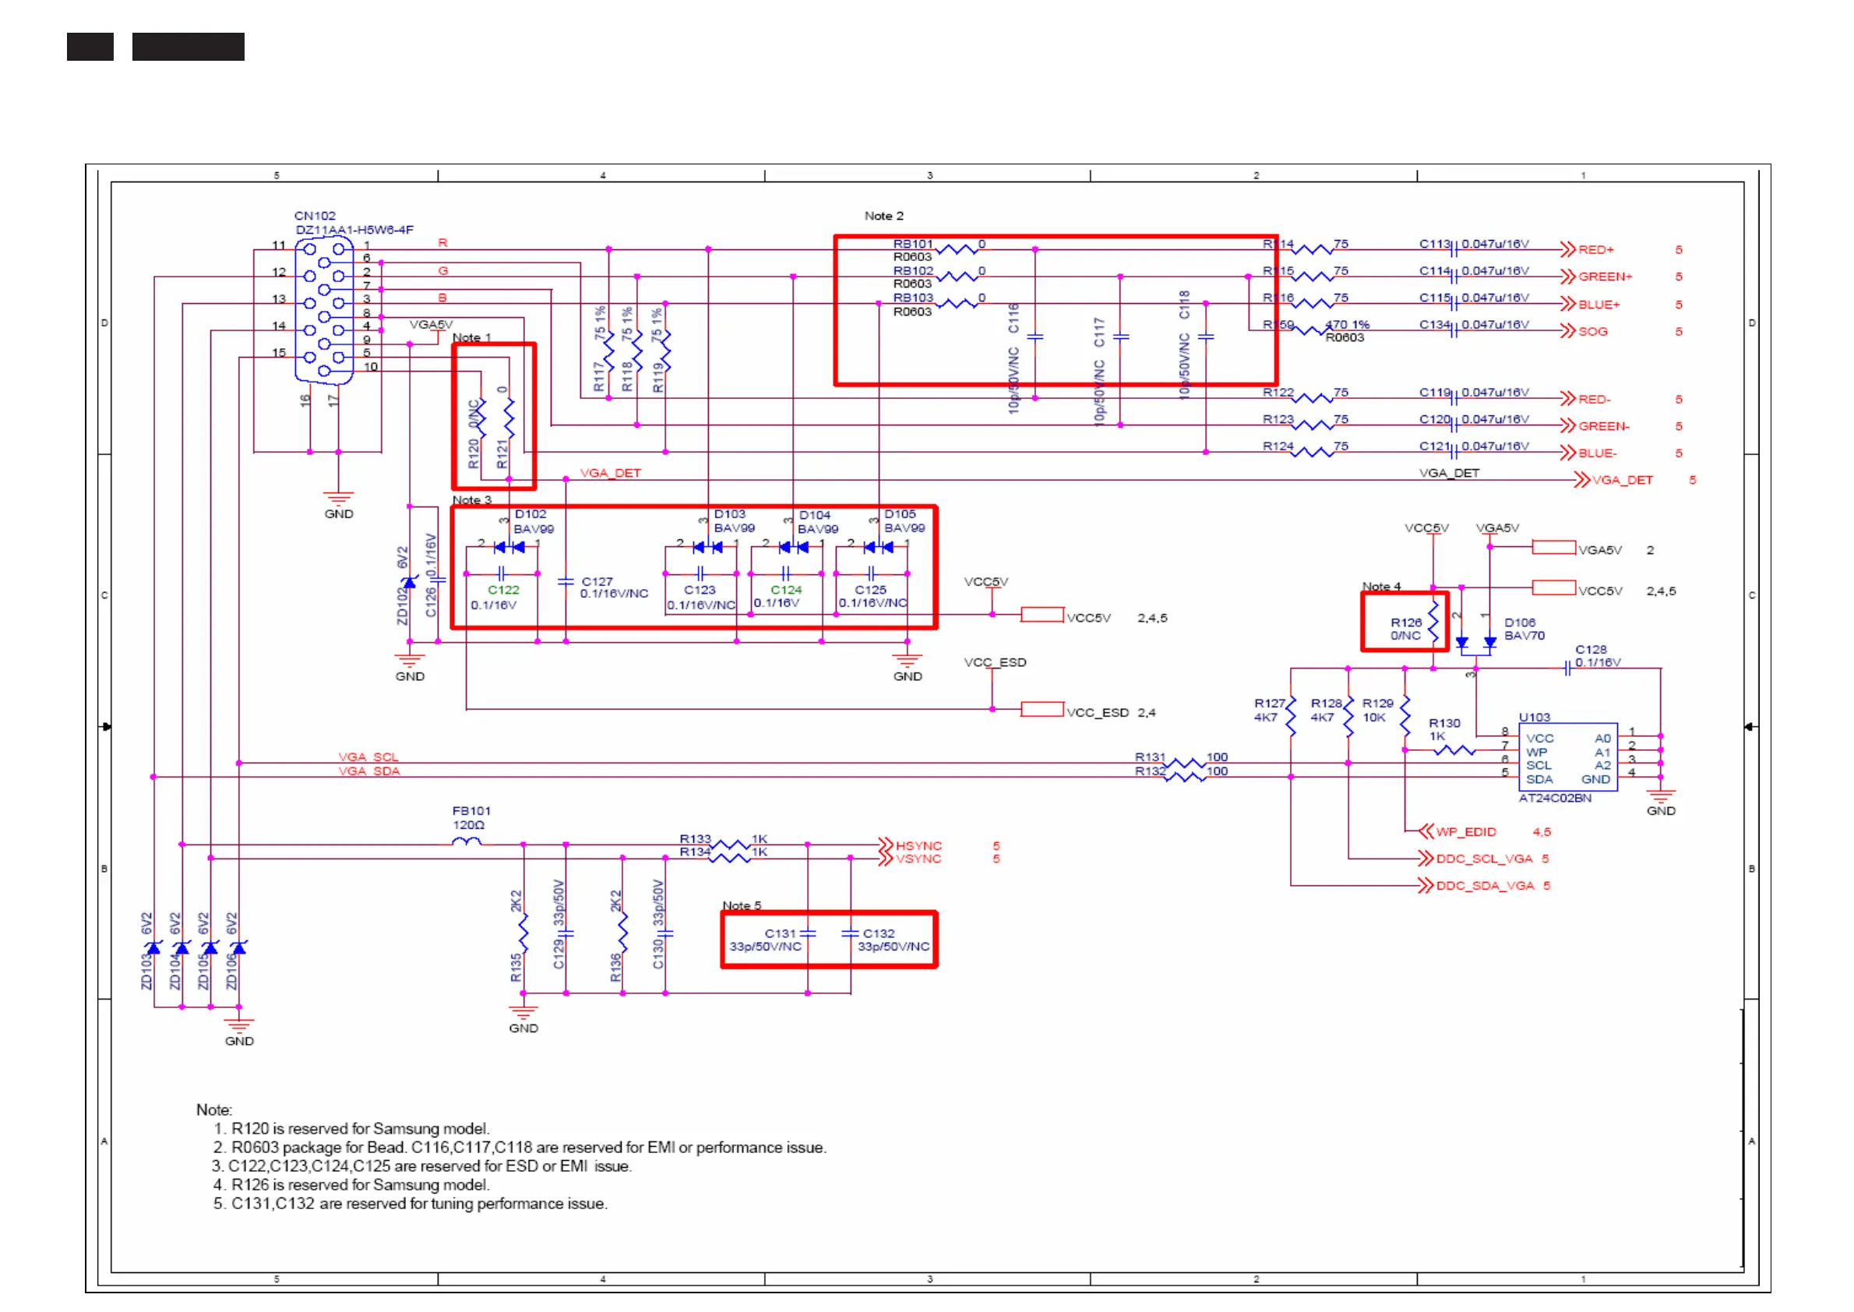This screenshot has height=1312, width=1854.
Task: Click the CN102 VGA connector symbol
Action: (x=324, y=309)
